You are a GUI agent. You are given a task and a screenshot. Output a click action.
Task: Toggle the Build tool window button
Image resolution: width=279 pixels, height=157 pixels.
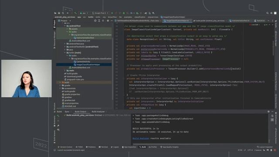pos(143,147)
